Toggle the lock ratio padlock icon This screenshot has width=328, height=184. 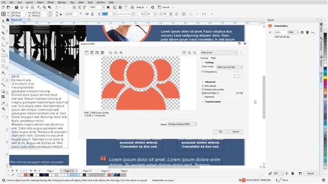61,14
